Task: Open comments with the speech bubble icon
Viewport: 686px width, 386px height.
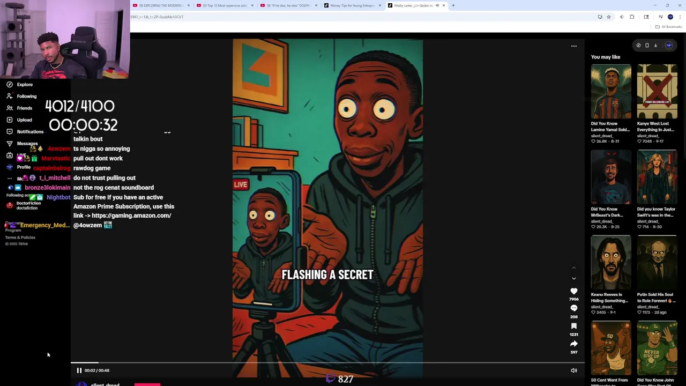Action: click(x=573, y=308)
